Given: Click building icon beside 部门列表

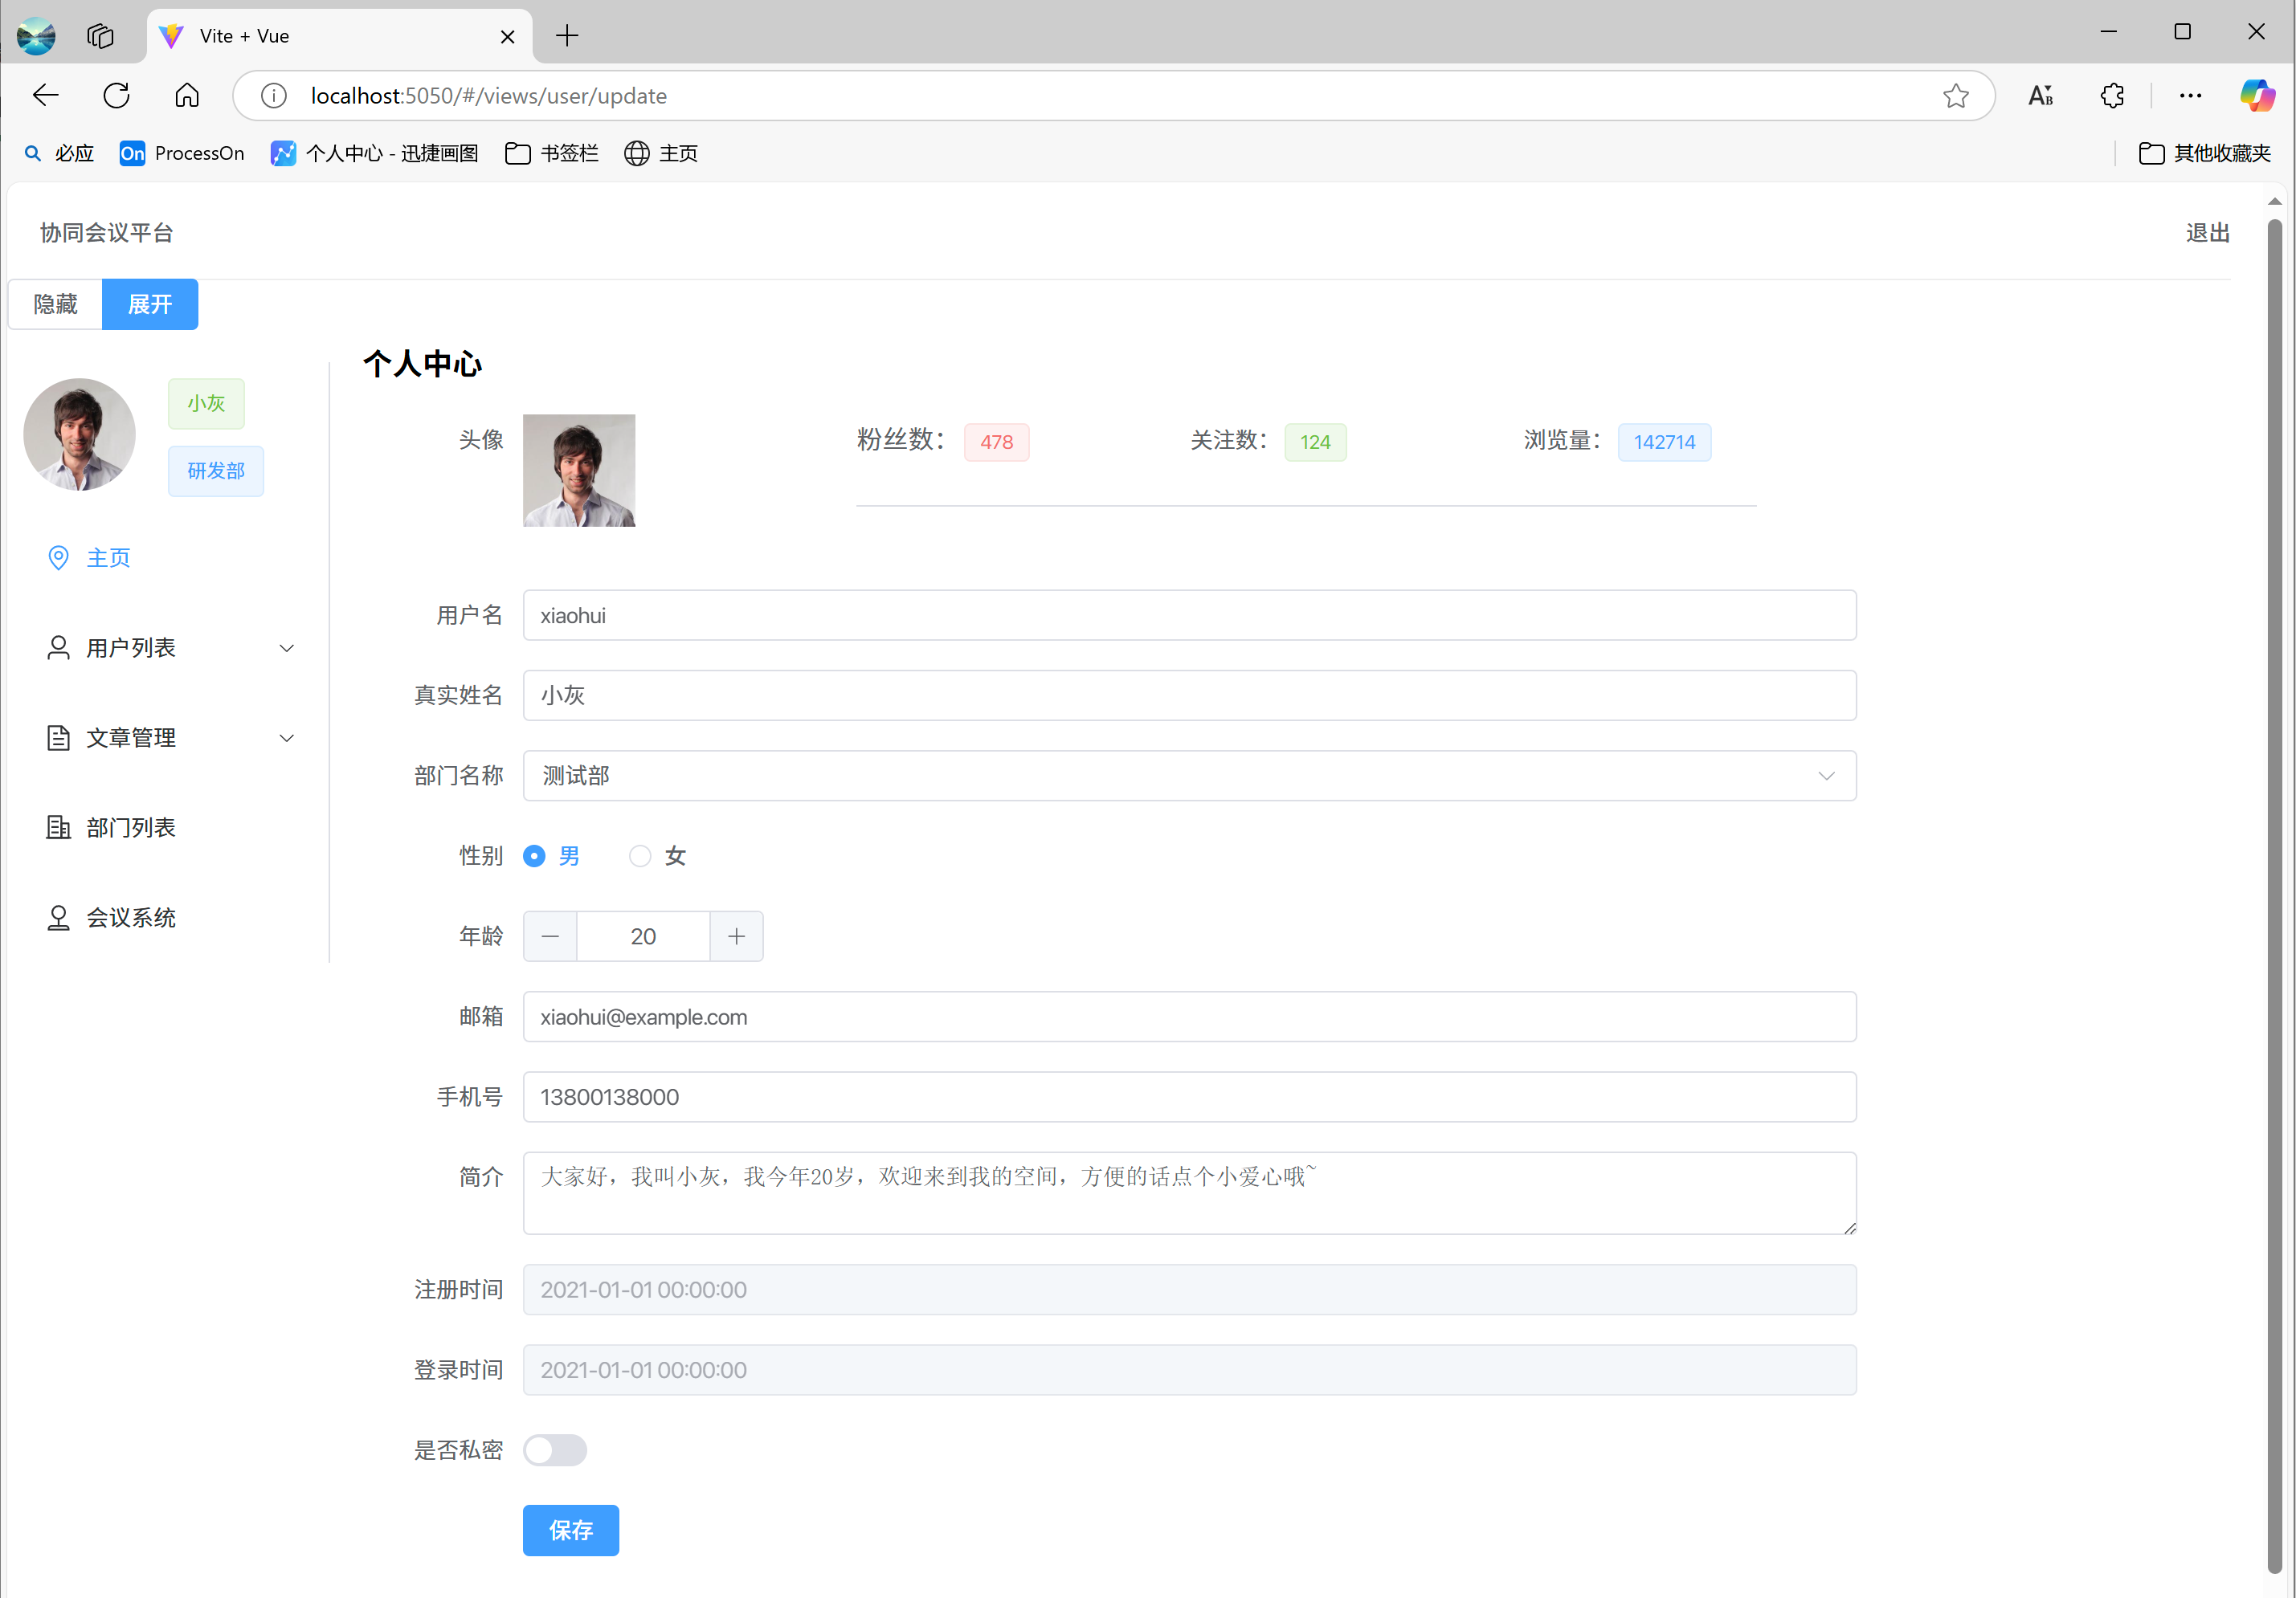Looking at the screenshot, I should (59, 827).
